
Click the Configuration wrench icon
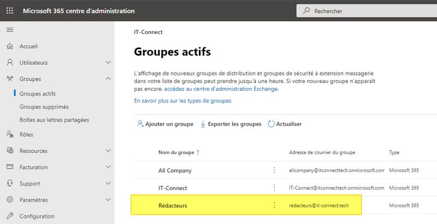(10, 216)
